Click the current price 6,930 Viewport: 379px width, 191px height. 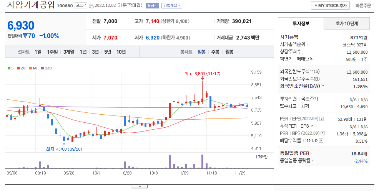pos(21,25)
